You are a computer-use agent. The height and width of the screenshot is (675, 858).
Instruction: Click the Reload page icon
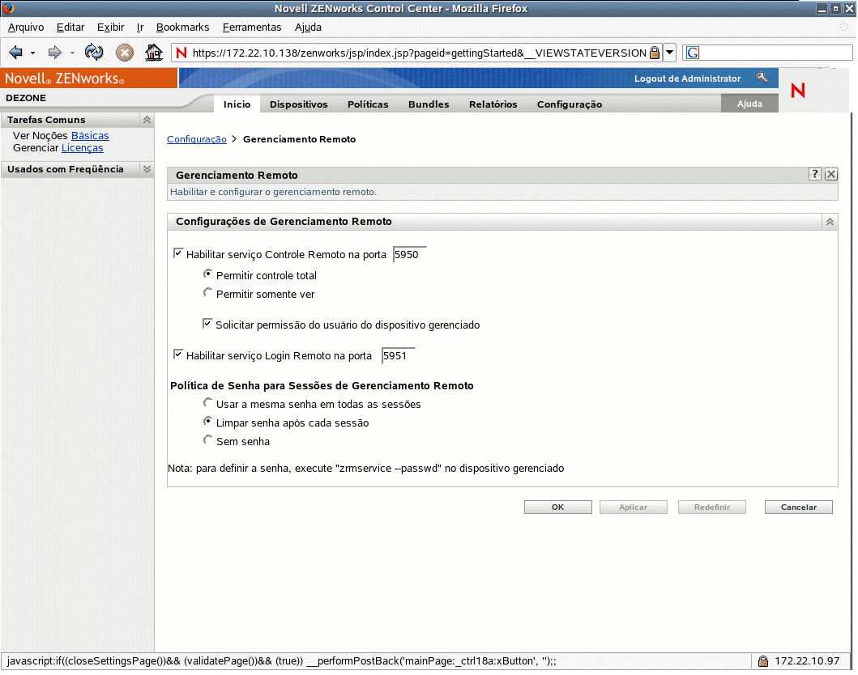coord(94,53)
